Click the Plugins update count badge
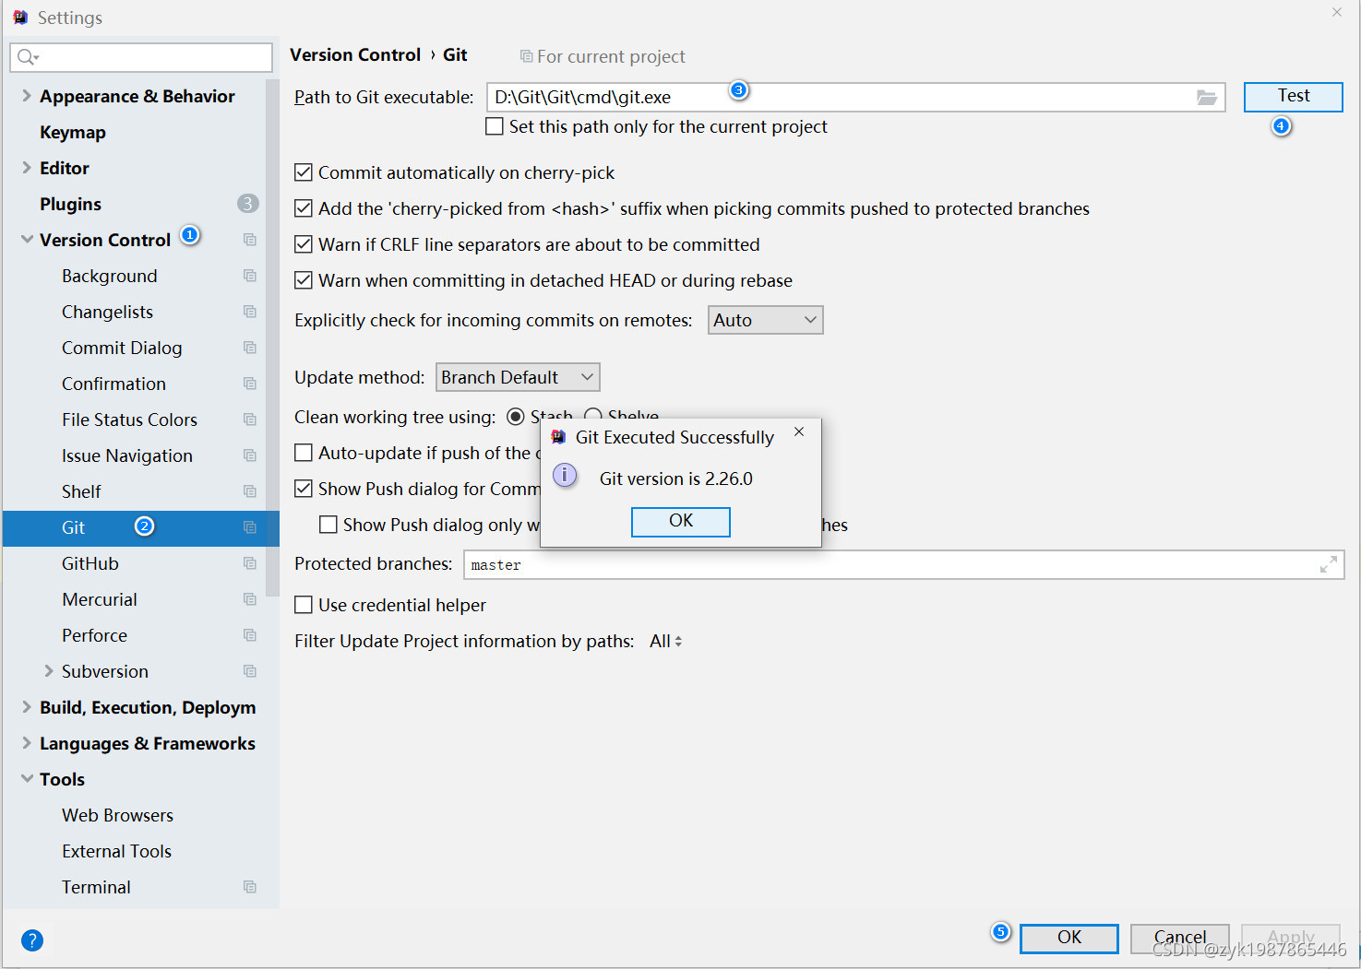The width and height of the screenshot is (1361, 969). click(x=247, y=204)
